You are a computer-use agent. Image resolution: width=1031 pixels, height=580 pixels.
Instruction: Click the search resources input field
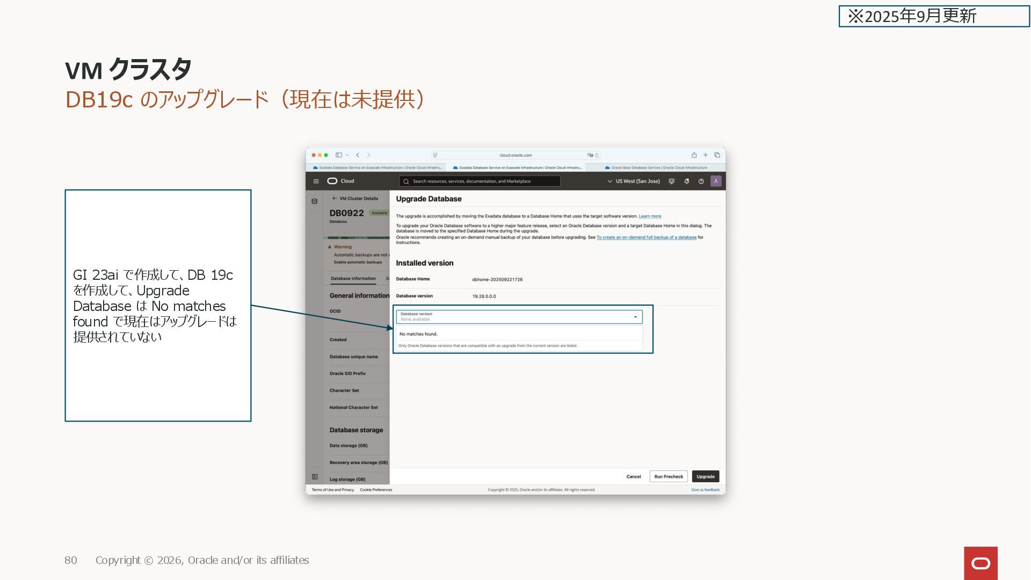tap(480, 182)
